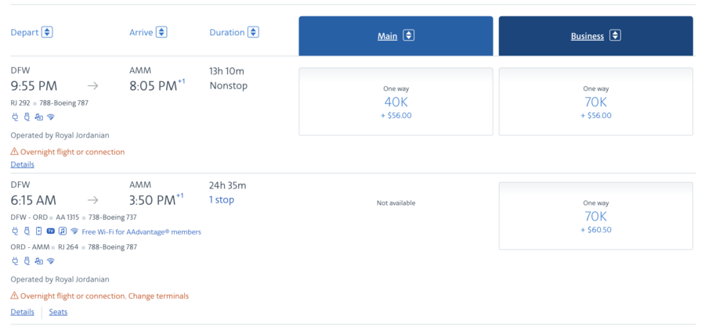Click 'Operated by Royal Jordanian' under RJ 292
Image resolution: width=705 pixels, height=330 pixels.
click(x=60, y=135)
